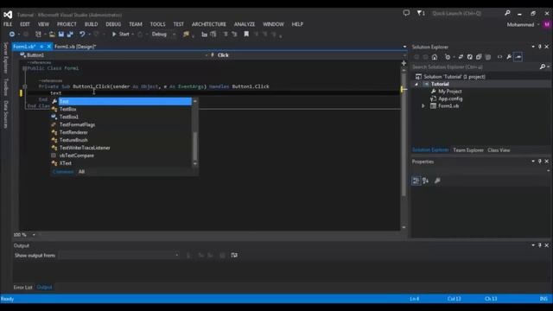
Task: Close the Form1.vb code tab
Action: 49,47
